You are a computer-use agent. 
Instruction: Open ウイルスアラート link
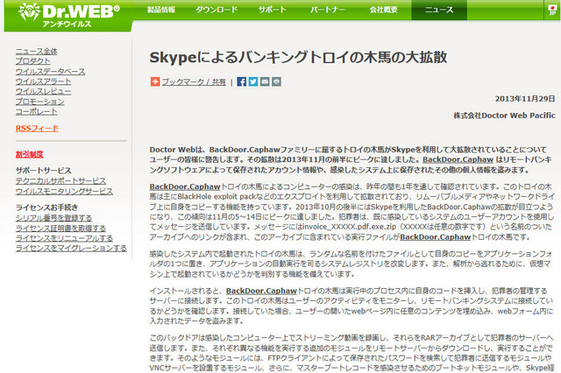(43, 81)
